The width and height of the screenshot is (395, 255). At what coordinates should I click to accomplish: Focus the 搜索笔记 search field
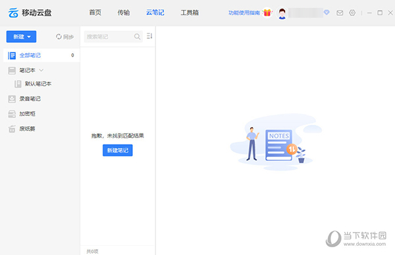(x=113, y=37)
